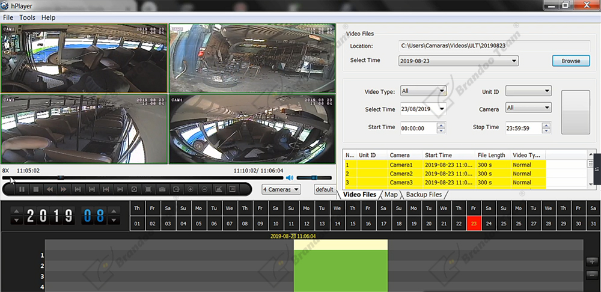Click the Stop playback button
This screenshot has width=601, height=292.
[x=36, y=189]
